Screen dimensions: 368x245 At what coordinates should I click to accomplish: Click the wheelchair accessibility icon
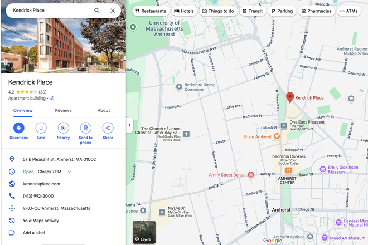pos(52,98)
